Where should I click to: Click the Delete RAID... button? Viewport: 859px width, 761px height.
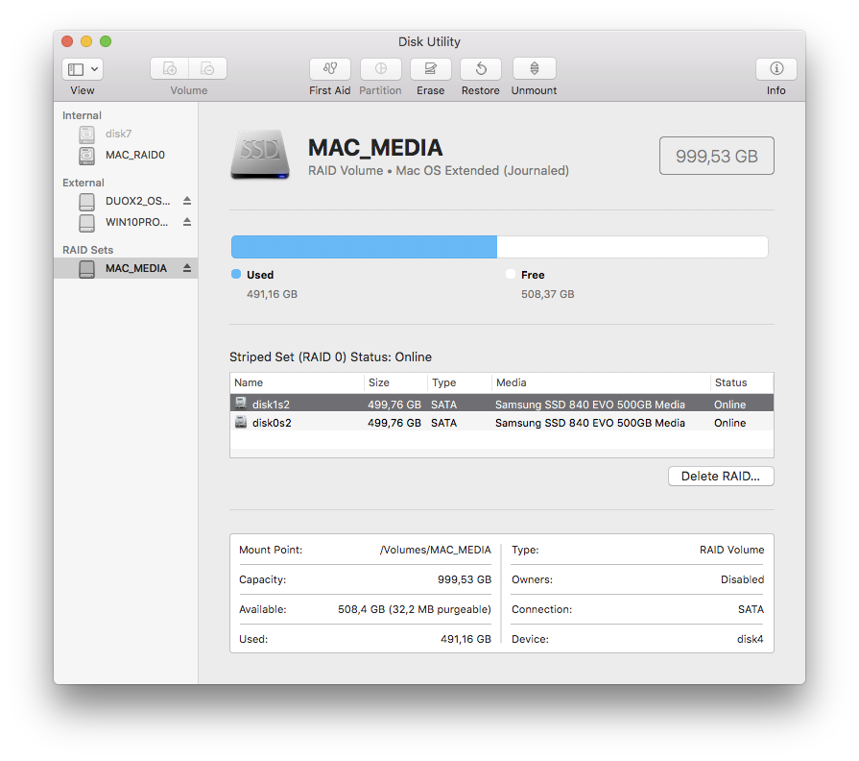[x=721, y=477]
